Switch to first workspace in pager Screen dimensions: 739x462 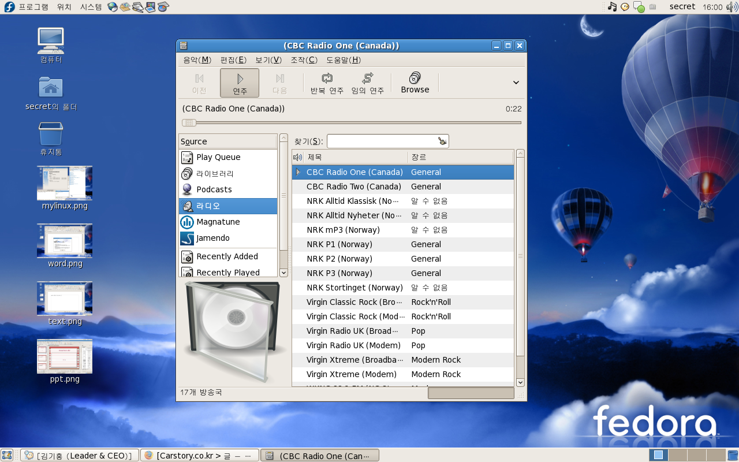click(x=658, y=455)
